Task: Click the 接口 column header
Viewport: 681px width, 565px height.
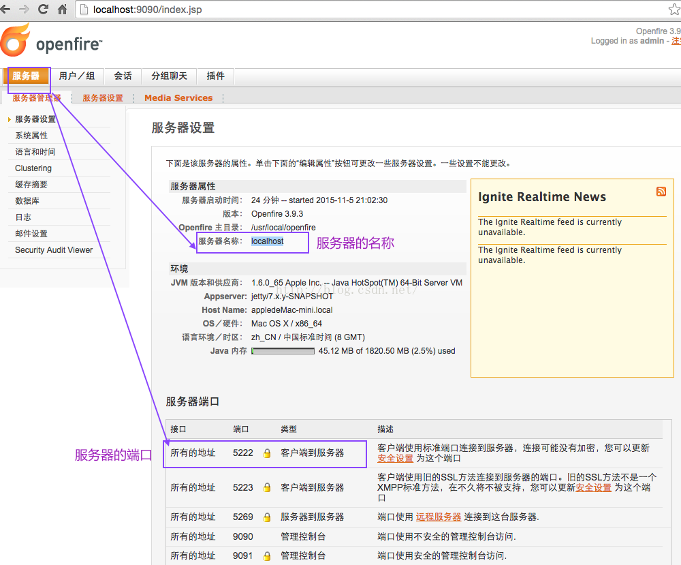Action: (x=178, y=429)
